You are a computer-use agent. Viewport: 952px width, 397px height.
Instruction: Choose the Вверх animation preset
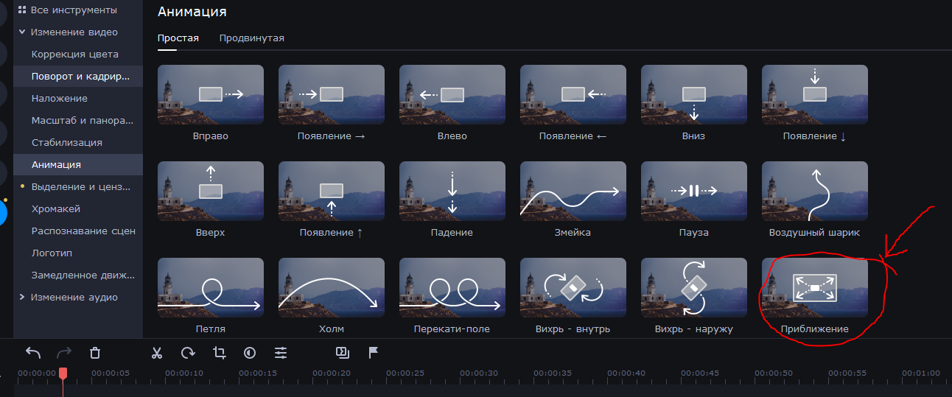tap(211, 192)
